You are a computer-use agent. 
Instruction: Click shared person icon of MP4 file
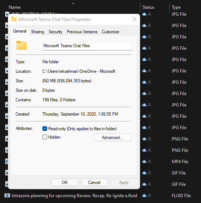pos(149,161)
